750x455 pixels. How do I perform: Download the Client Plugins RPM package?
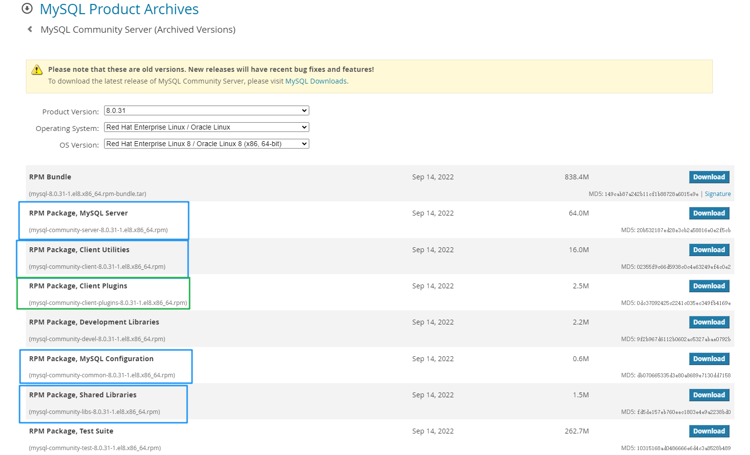[709, 286]
